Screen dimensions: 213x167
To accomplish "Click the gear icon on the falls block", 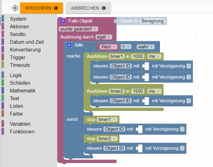I will pos(69,45).
